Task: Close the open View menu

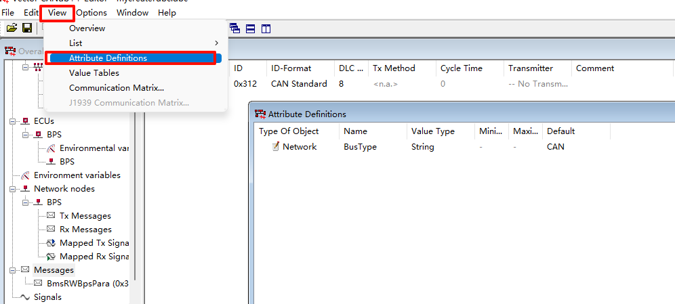Action: tap(57, 13)
